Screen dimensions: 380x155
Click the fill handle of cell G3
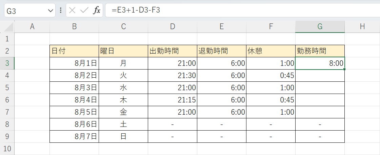pos(344,69)
